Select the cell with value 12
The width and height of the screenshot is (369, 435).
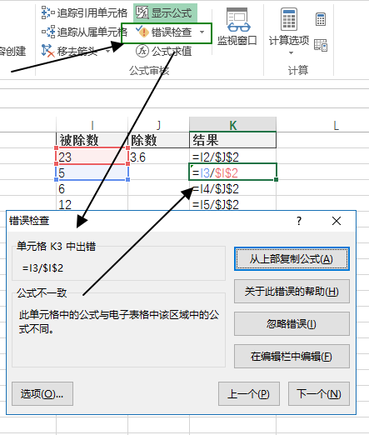92,203
